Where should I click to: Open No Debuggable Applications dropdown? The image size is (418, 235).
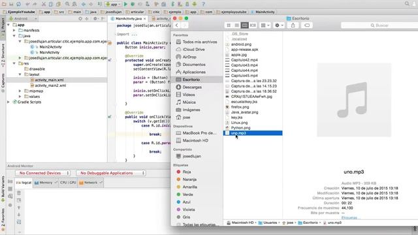click(111, 173)
